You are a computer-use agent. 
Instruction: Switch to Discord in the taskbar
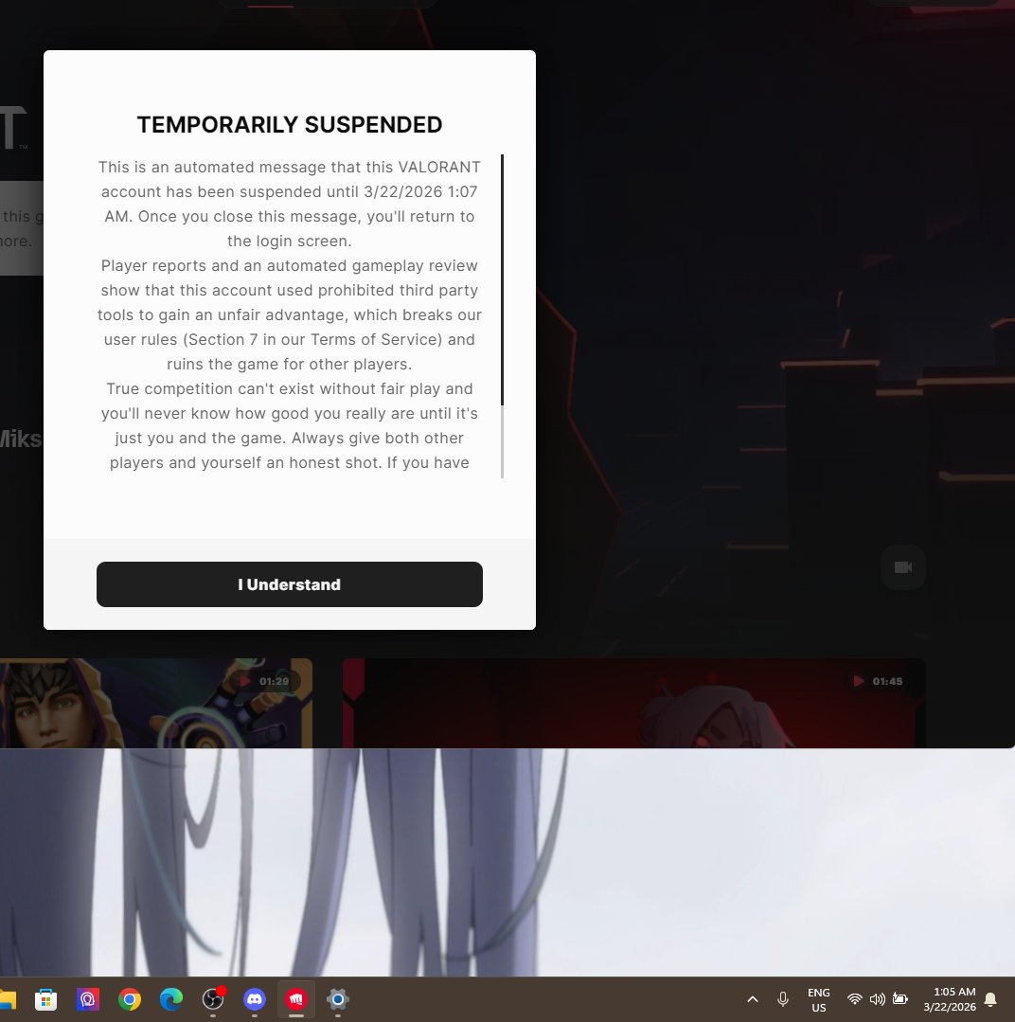254,999
